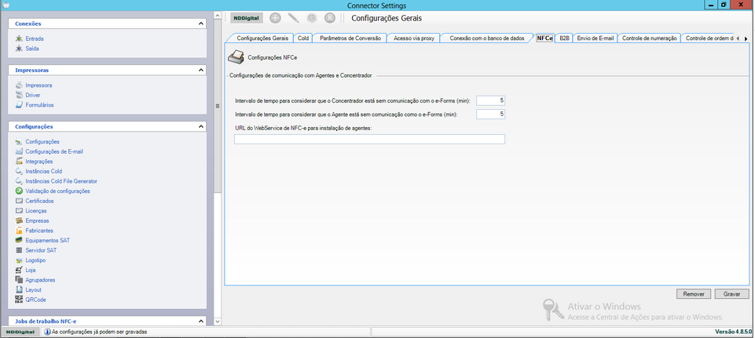Click the Loja cart icon
The width and height of the screenshot is (755, 338).
(x=19, y=271)
